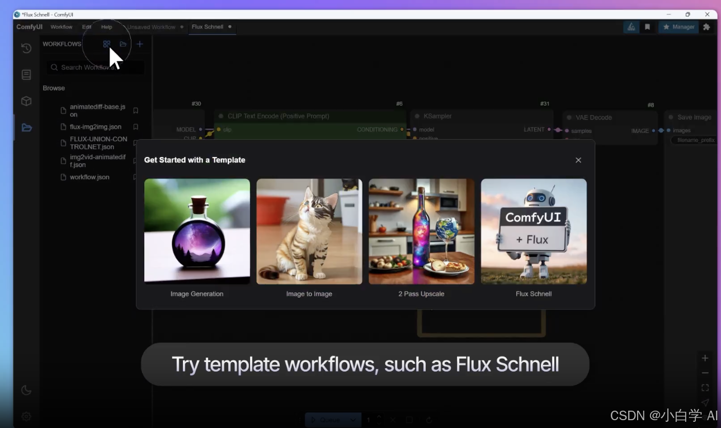Click the puzzle piece extensions icon
This screenshot has height=428, width=721.
coord(706,27)
